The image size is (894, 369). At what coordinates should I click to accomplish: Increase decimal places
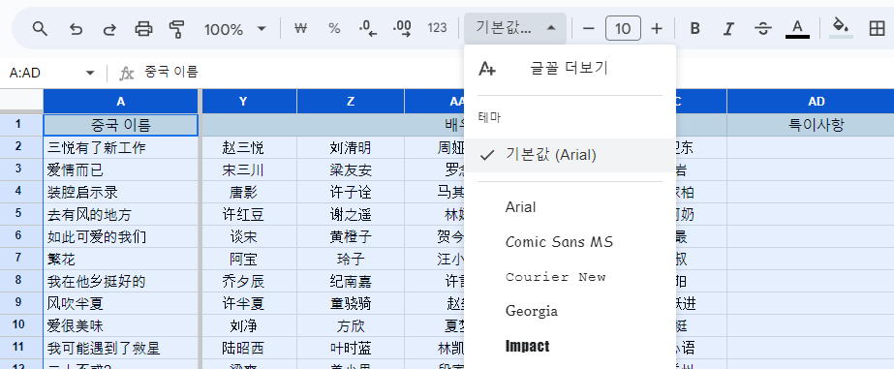pos(403,28)
